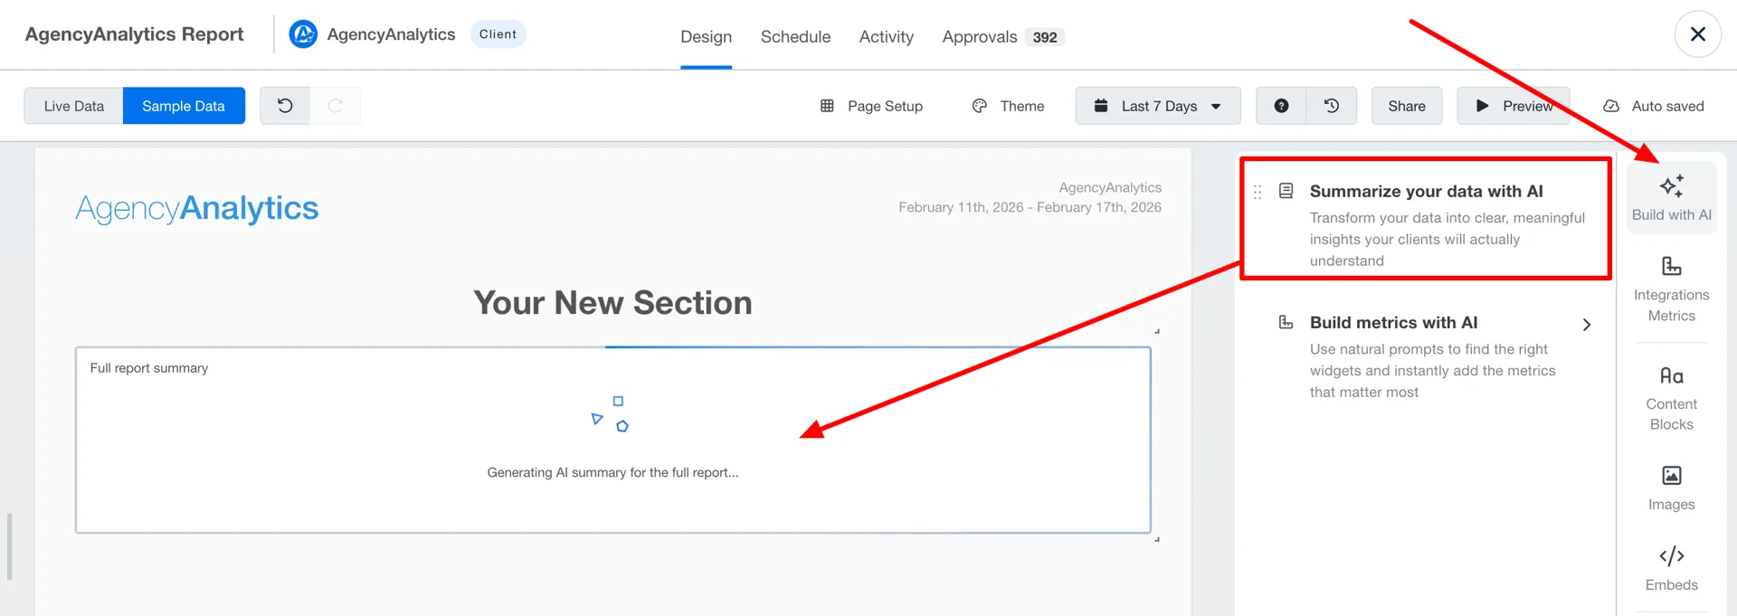Viewport: 1737px width, 616px height.
Task: Click the undo arrow icon
Action: click(285, 106)
